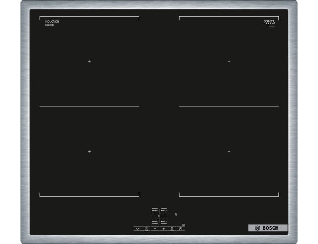Tap the small hourglass indicator icon
318x244 pixels.
[x=176, y=214]
